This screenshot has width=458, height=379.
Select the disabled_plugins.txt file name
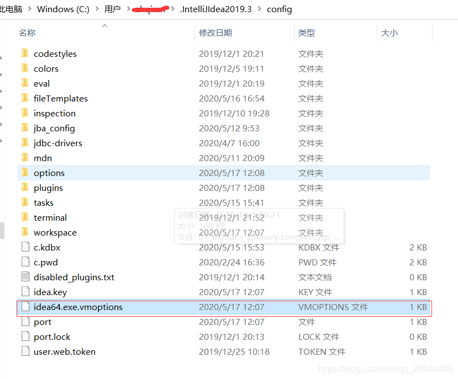coord(74,277)
